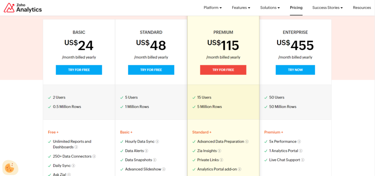
Task: Open the cookie preferences icon
Action: click(x=10, y=167)
